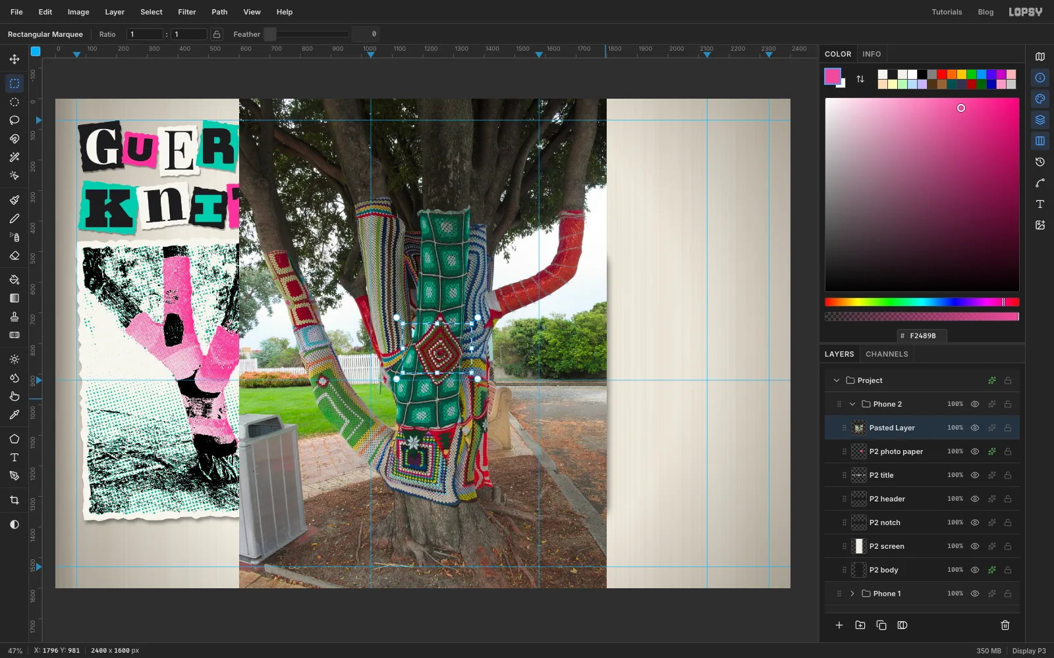Screen dimensions: 1054x658
Task: Select the Lasso tool
Action: pyautogui.click(x=14, y=120)
